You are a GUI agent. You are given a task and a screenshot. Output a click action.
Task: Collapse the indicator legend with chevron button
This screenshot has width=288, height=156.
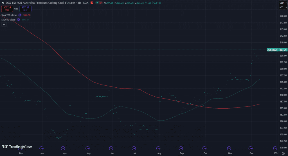[x=4, y=24]
